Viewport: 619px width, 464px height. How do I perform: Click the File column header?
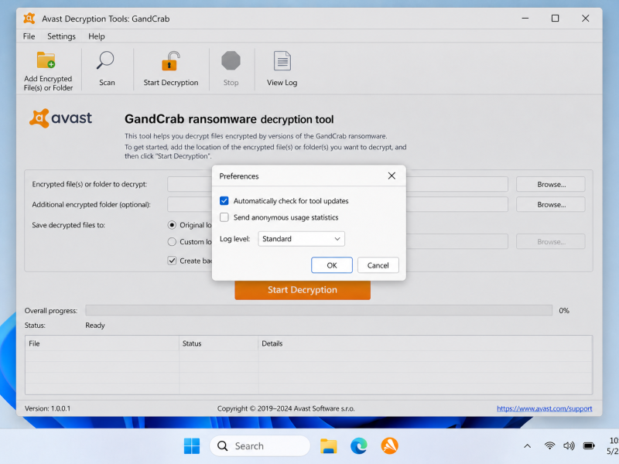click(102, 343)
